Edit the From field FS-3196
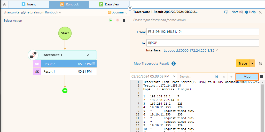 point(203,32)
